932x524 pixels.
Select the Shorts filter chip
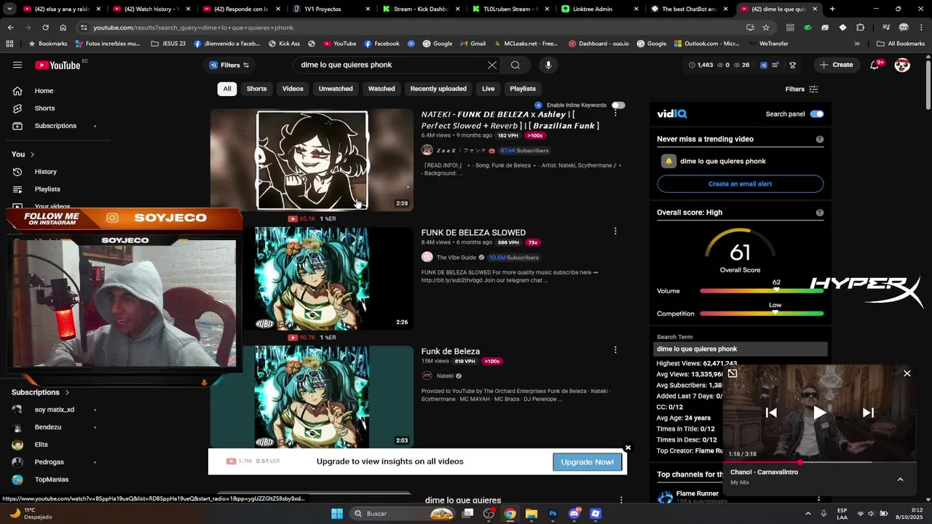click(256, 89)
